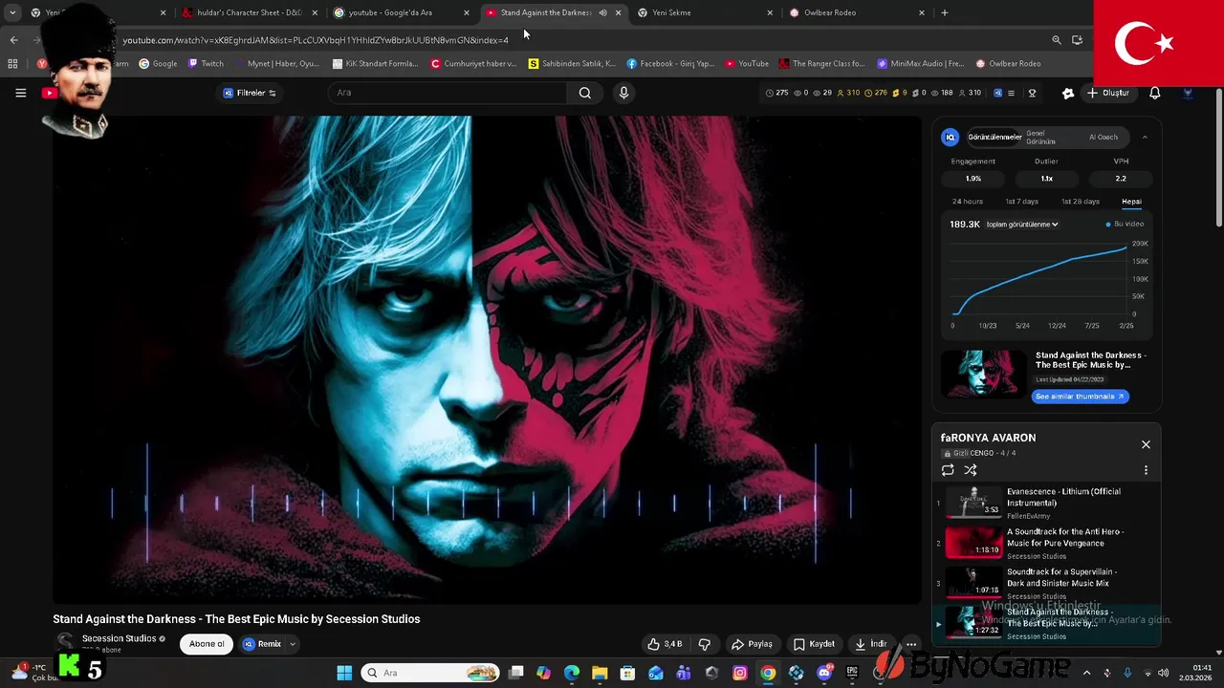Click the browser address bar URL
Image resolution: width=1224 pixels, height=688 pixels.
[x=316, y=40]
